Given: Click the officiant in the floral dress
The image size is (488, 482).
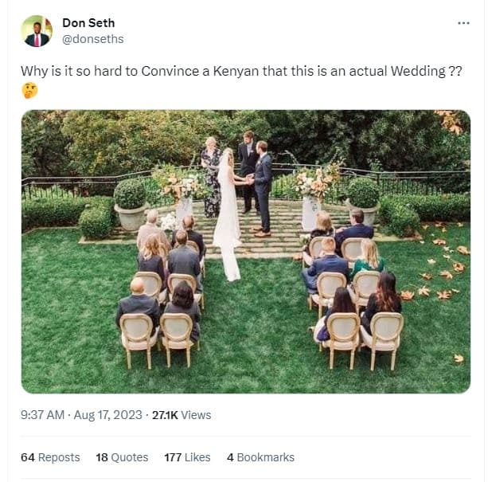Looking at the screenshot, I should (212, 179).
